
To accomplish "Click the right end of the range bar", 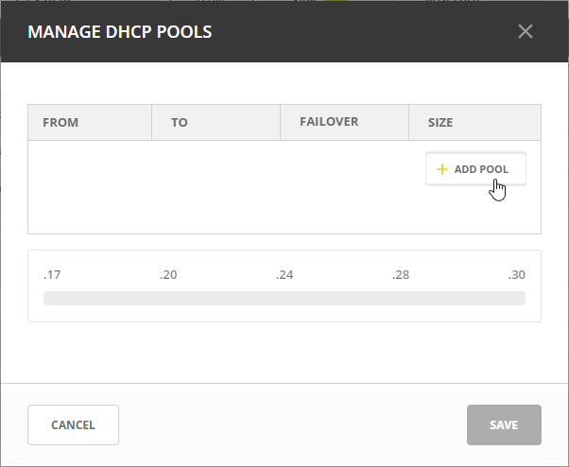I will [521, 299].
